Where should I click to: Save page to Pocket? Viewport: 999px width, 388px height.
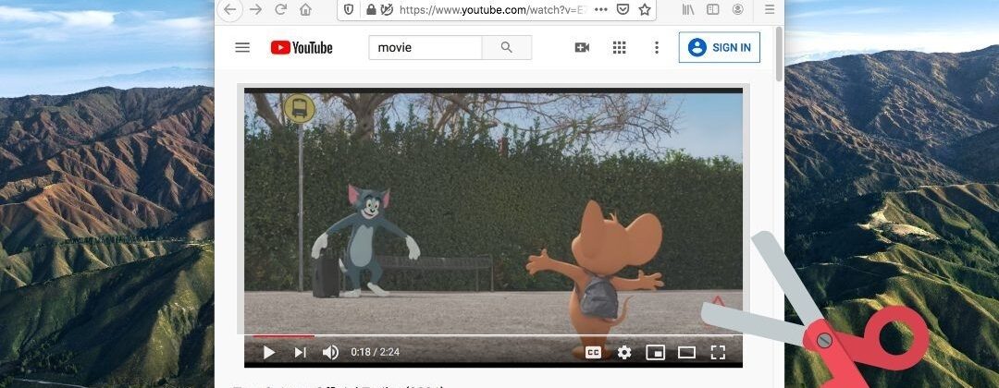click(623, 9)
